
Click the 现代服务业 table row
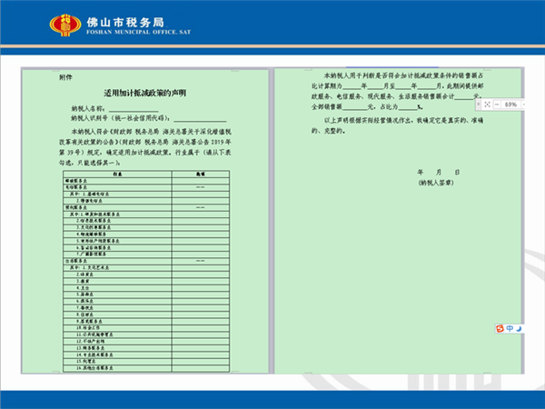click(x=146, y=207)
